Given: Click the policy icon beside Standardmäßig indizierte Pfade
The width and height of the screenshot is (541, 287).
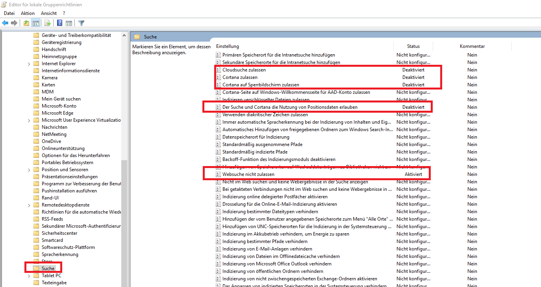Looking at the screenshot, I should [x=219, y=152].
